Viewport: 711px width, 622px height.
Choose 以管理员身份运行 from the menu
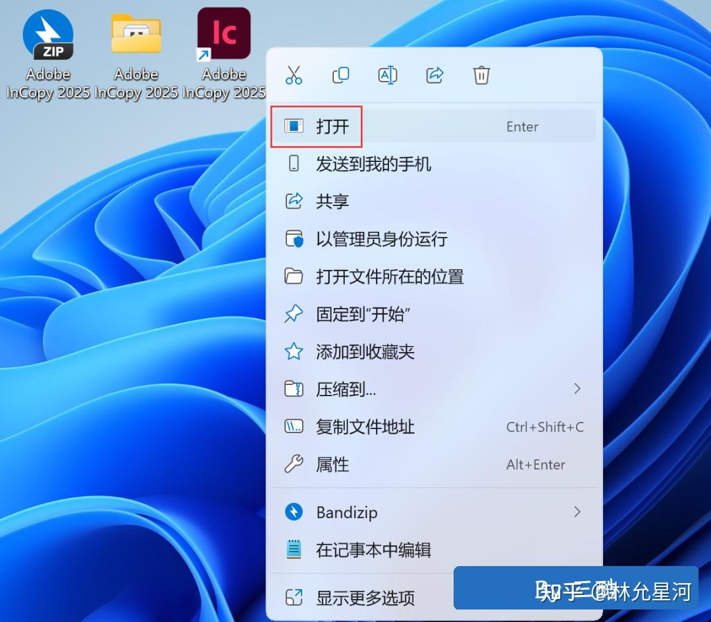381,240
